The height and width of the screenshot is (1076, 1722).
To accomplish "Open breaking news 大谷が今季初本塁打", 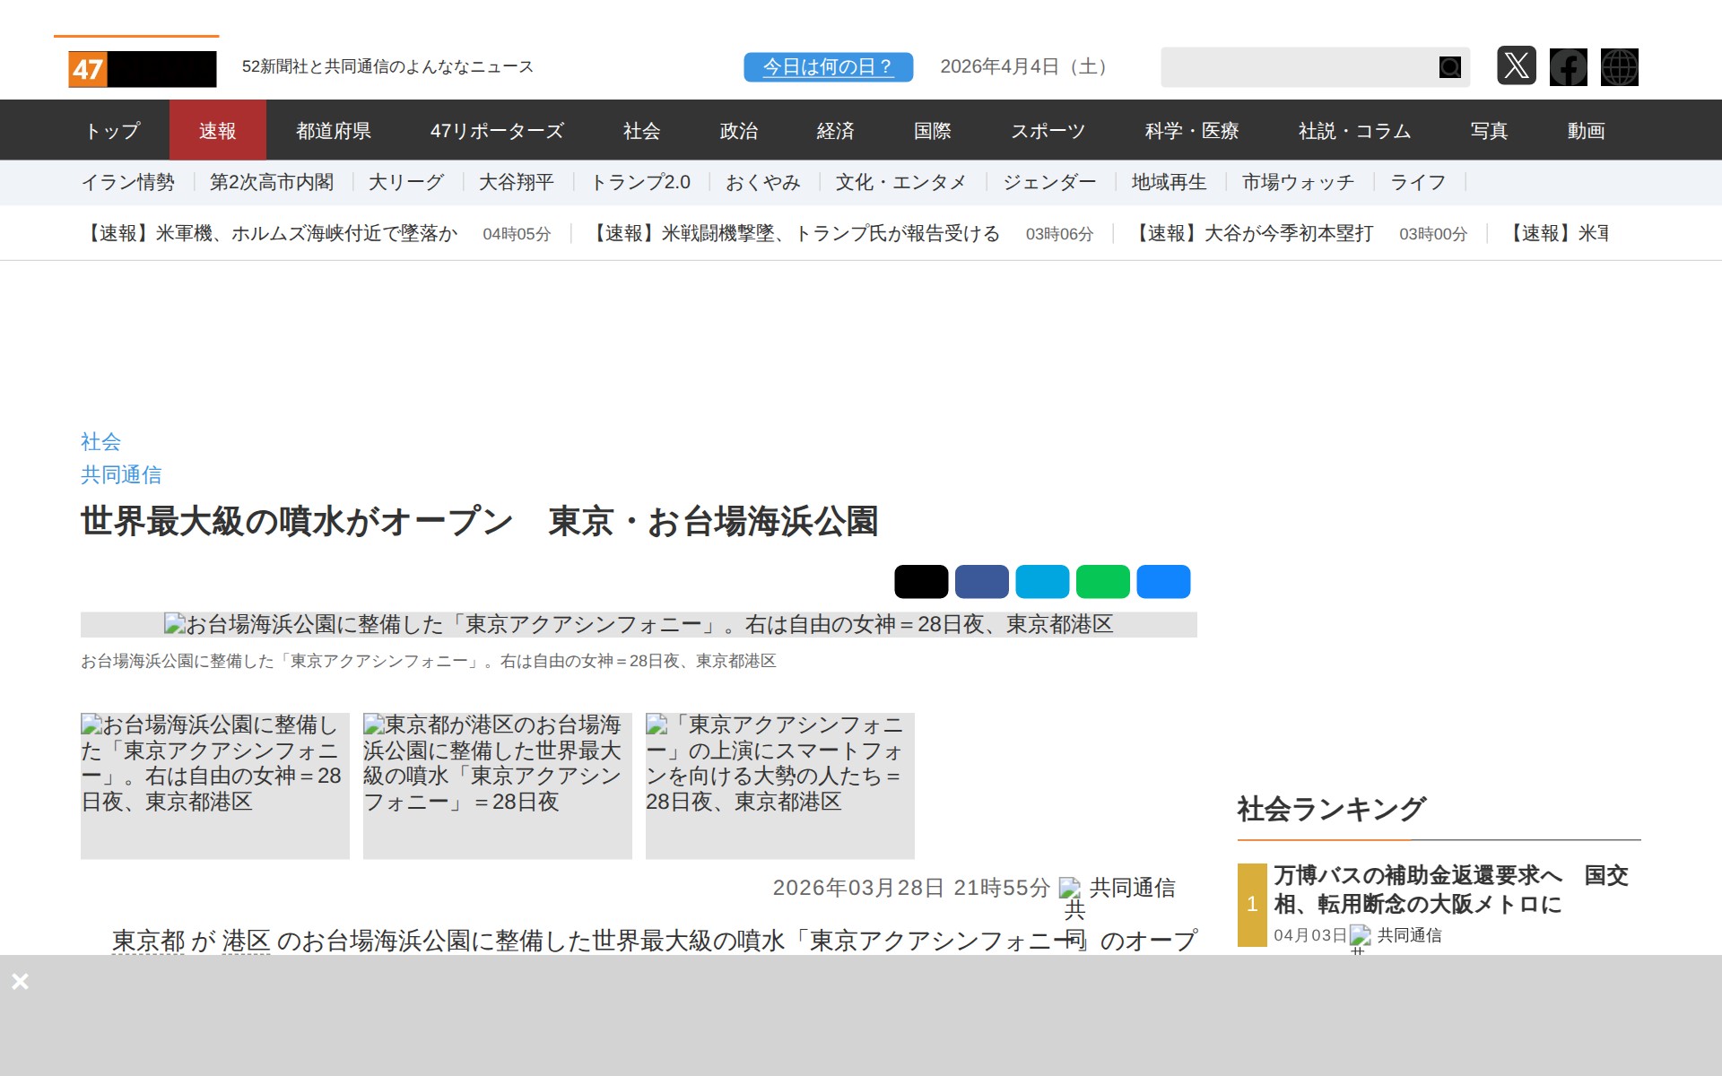I will tap(1252, 234).
